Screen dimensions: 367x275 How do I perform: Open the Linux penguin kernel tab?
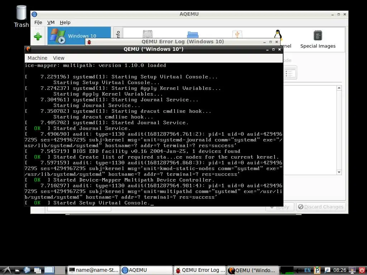coord(278,34)
